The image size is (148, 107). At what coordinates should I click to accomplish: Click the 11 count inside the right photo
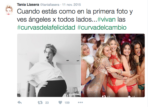(x=133, y=96)
